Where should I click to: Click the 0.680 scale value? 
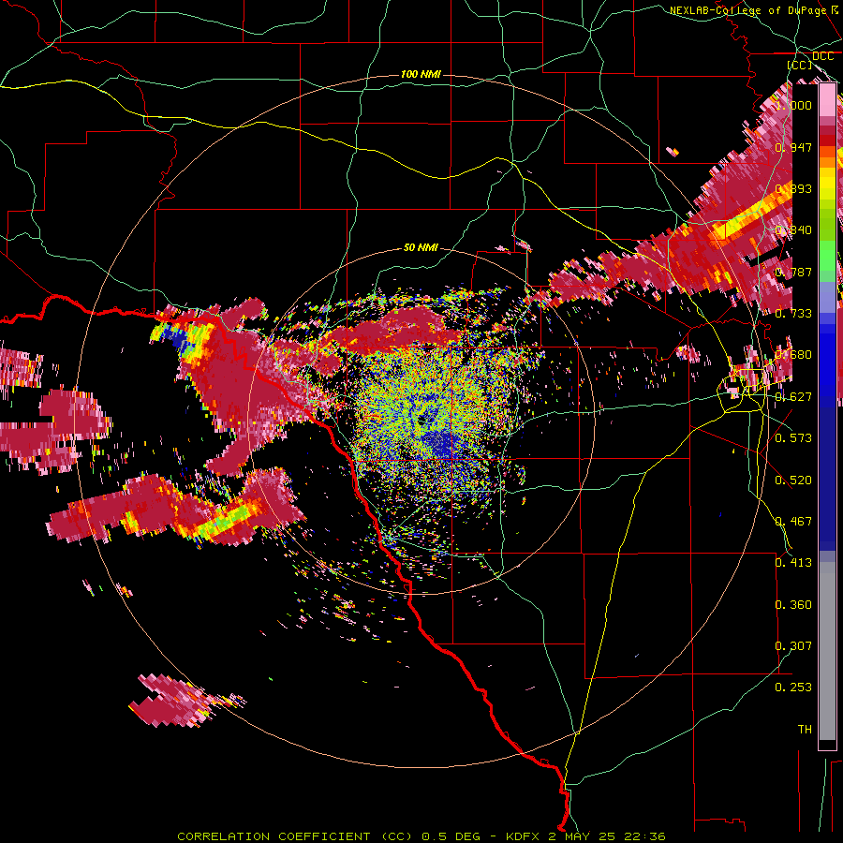793,355
